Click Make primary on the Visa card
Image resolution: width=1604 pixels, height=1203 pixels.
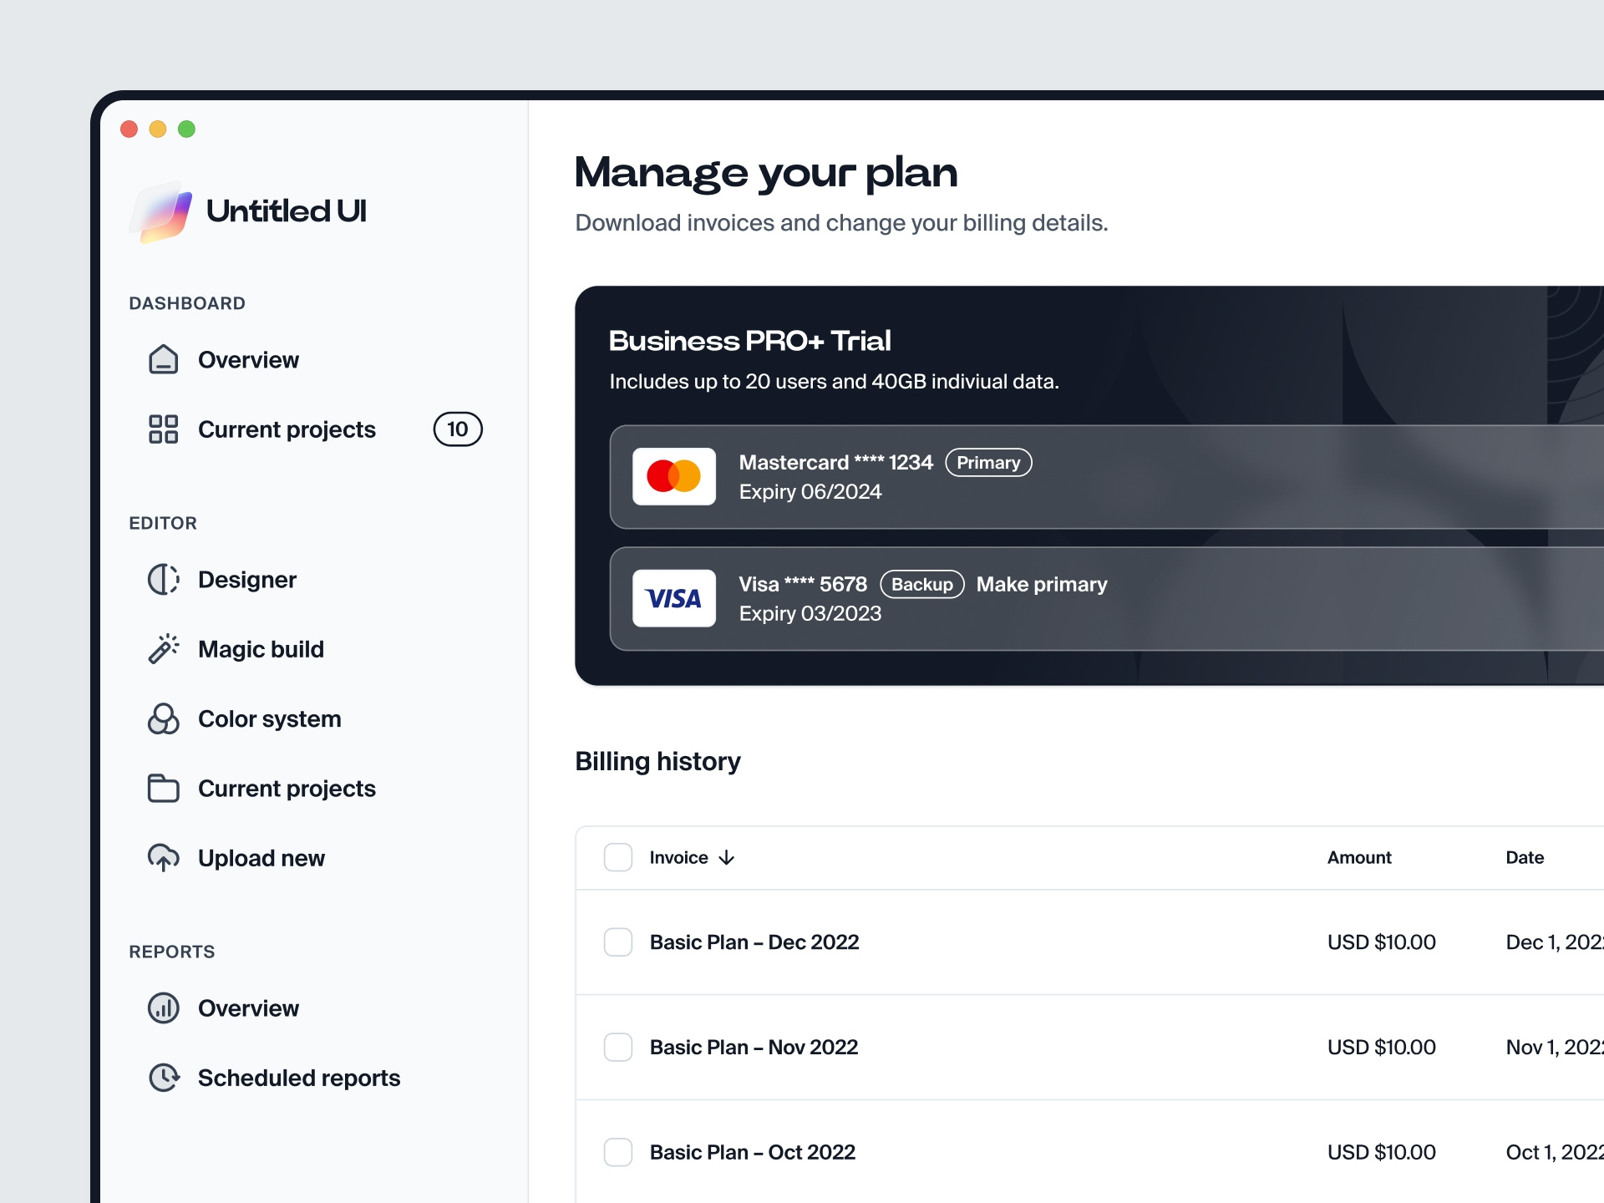[x=1042, y=584]
